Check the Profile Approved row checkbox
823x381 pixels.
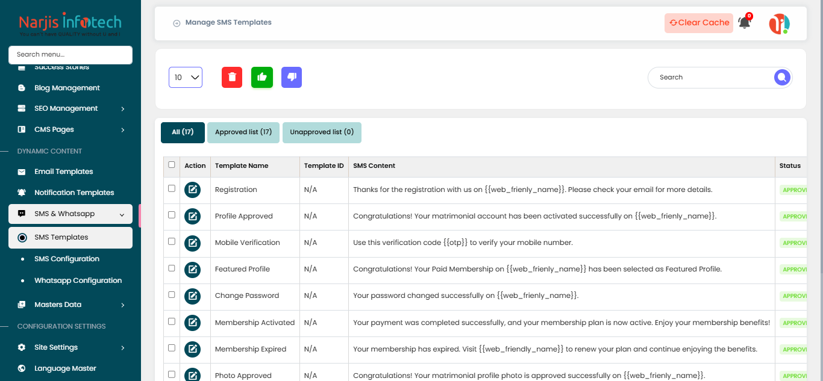pos(172,215)
